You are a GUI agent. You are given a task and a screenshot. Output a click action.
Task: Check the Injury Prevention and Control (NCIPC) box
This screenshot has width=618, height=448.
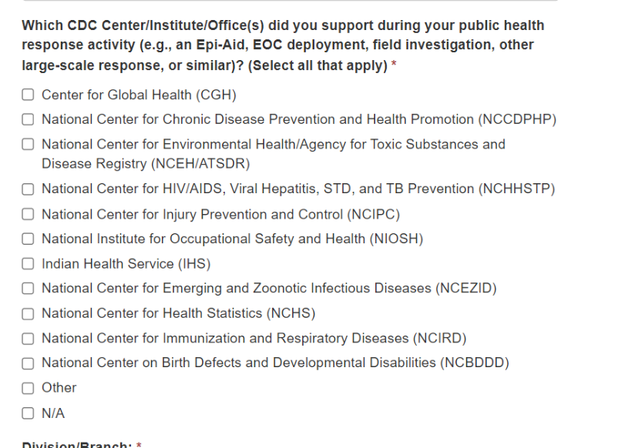coord(28,214)
